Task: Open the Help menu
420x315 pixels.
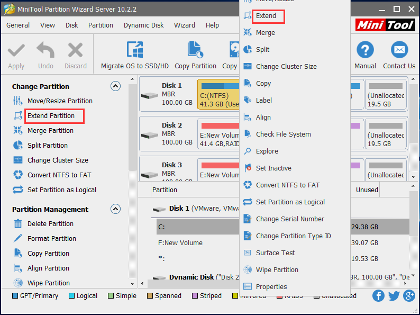Action: coord(212,25)
